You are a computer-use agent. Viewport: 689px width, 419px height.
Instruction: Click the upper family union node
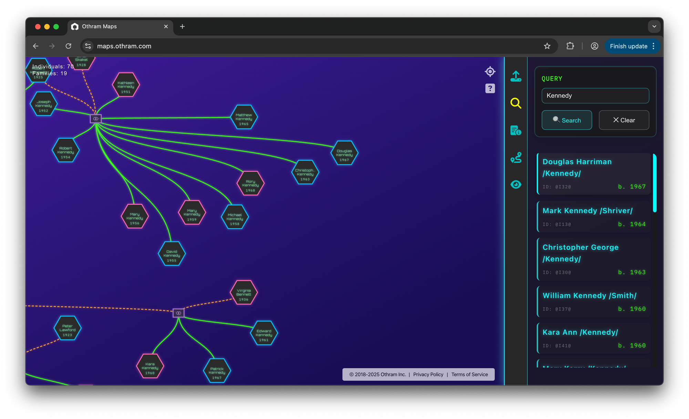click(96, 119)
